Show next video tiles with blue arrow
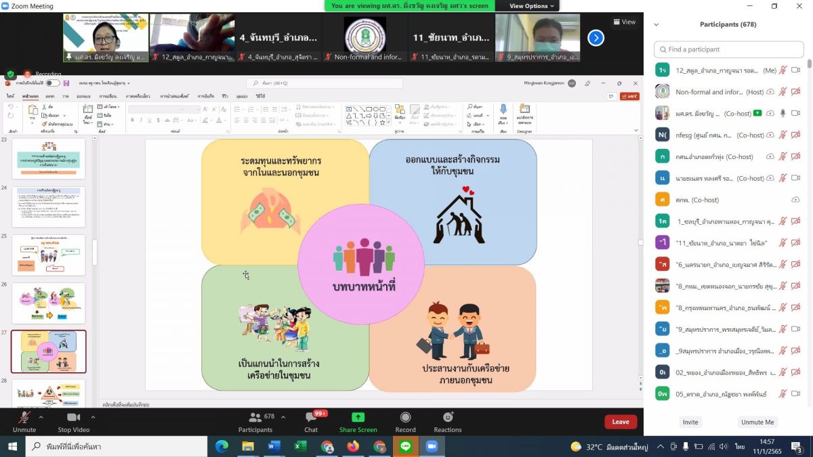This screenshot has height=457, width=813. click(x=596, y=38)
